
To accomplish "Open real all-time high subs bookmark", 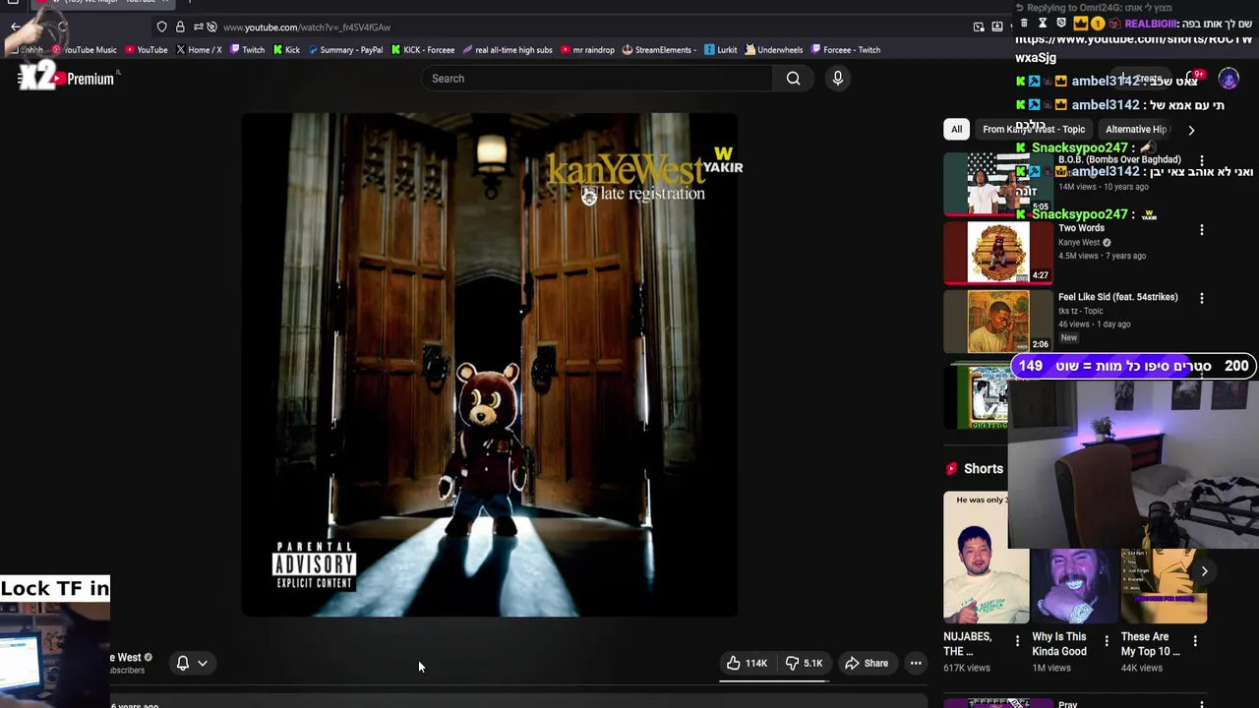I will 508,49.
